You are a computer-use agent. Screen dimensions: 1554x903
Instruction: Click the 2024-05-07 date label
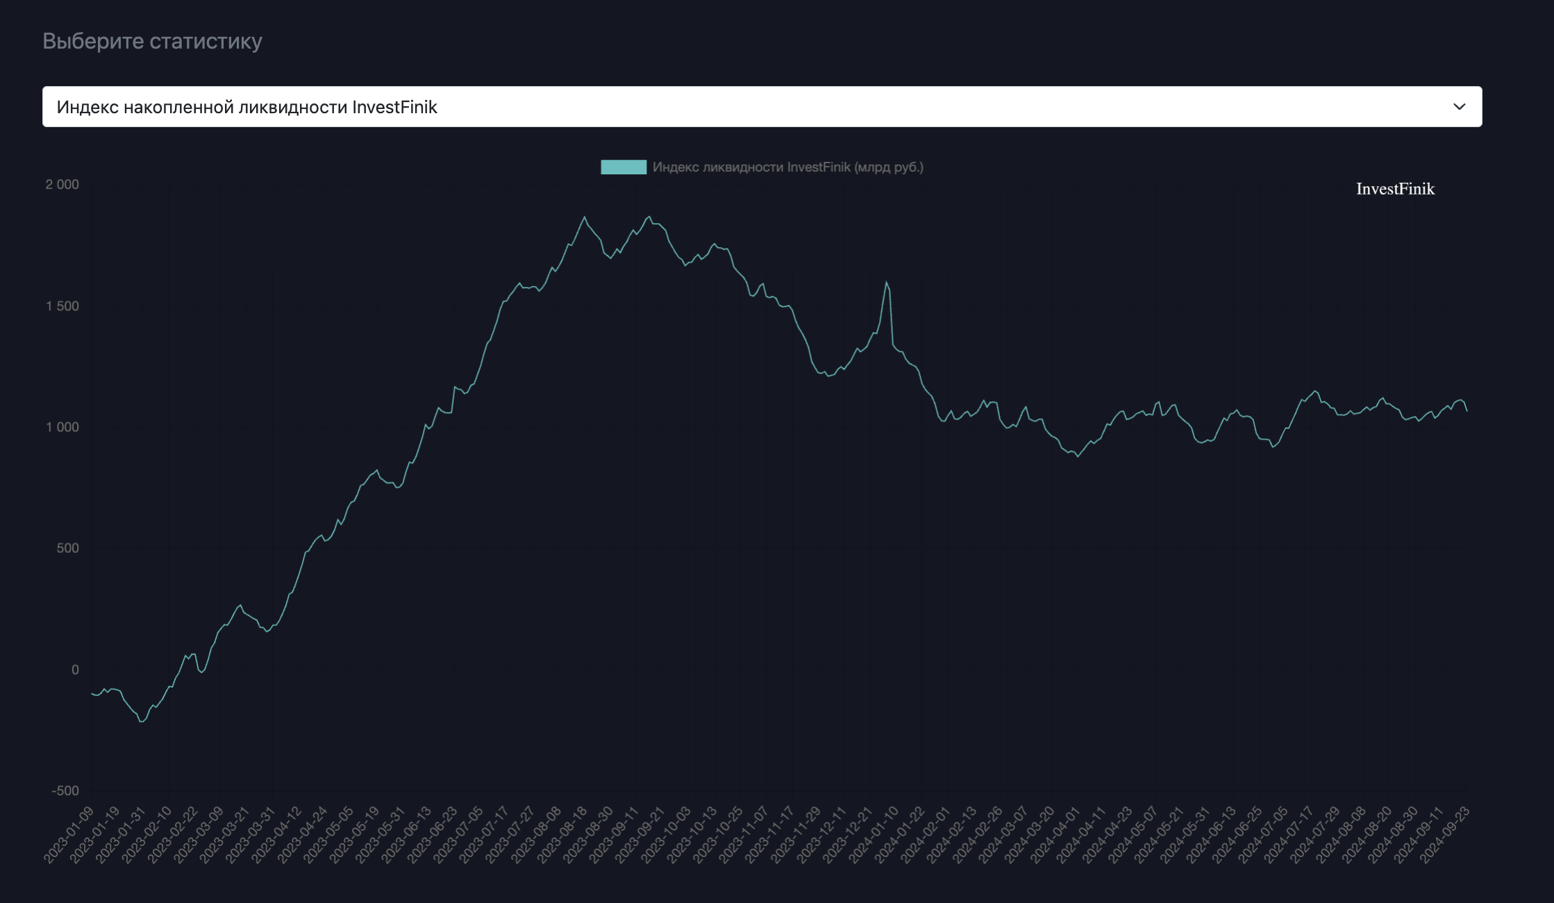pyautogui.click(x=1133, y=835)
